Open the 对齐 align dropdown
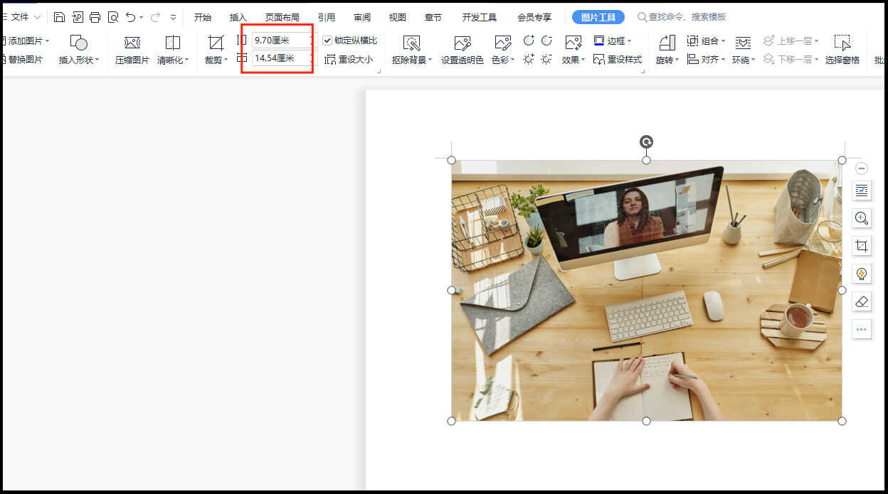The image size is (888, 494). point(723,60)
